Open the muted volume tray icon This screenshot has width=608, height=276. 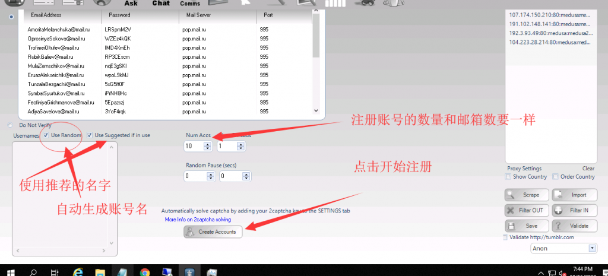click(x=562, y=273)
